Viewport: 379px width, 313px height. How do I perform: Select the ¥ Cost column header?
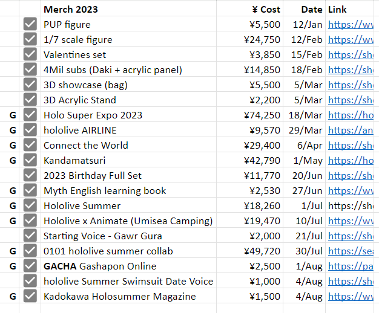266,10
